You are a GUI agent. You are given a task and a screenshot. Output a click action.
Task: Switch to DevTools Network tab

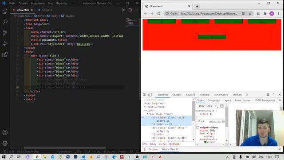coord(204,95)
